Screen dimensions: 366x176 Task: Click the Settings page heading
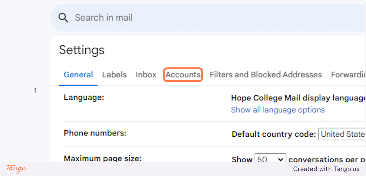click(82, 50)
